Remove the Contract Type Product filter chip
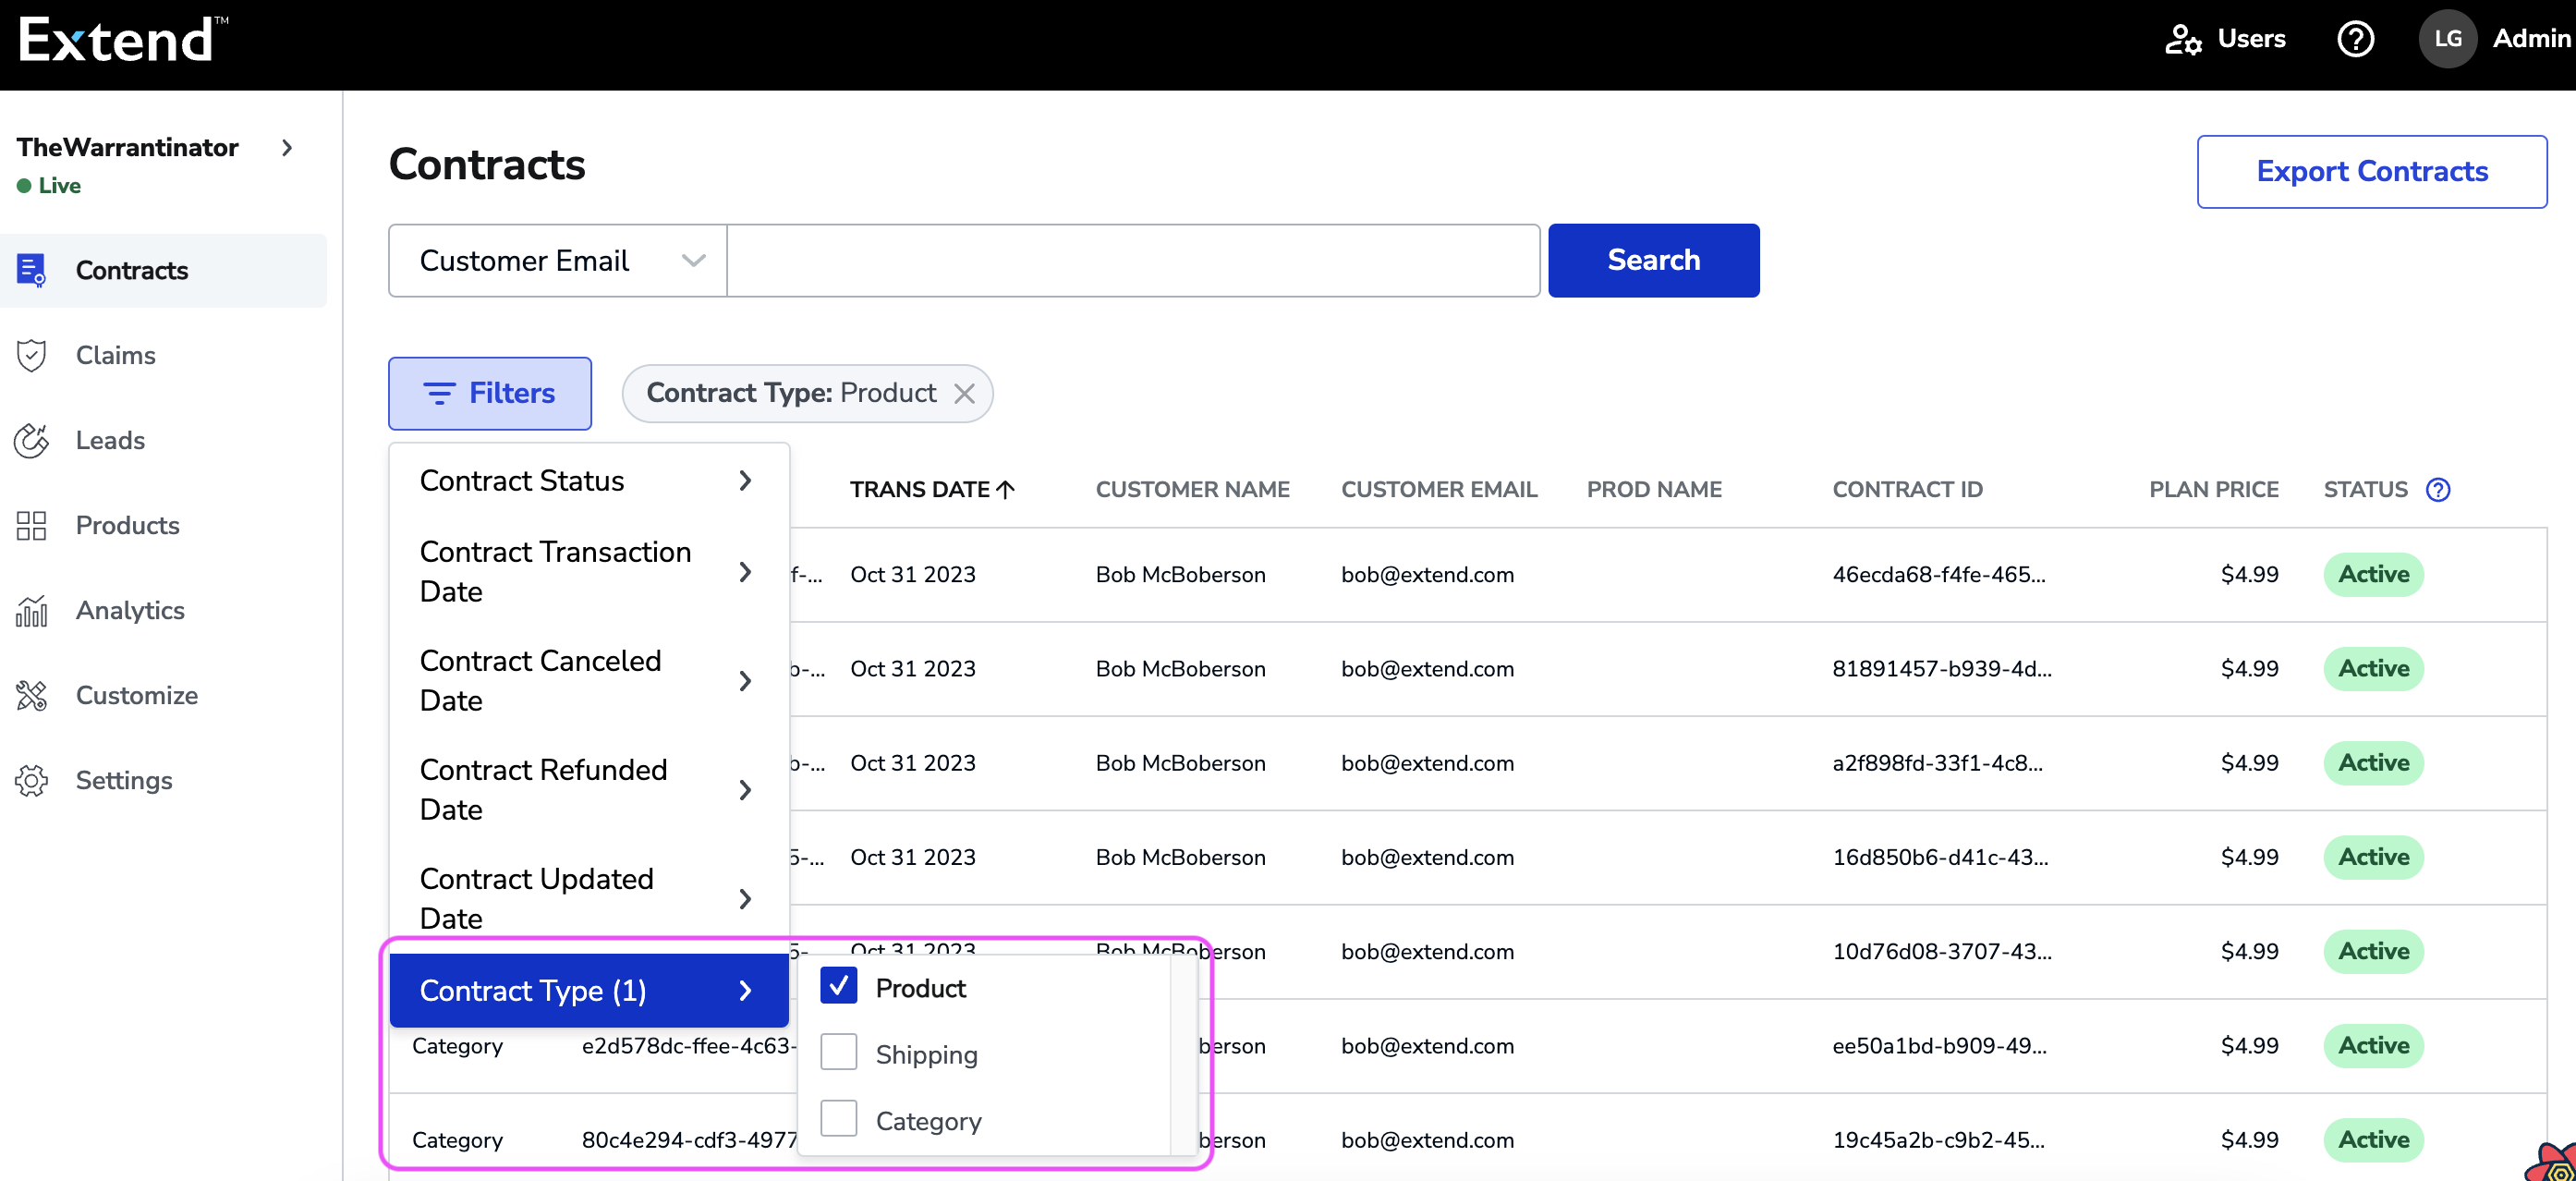This screenshot has width=2576, height=1181. pos(964,394)
